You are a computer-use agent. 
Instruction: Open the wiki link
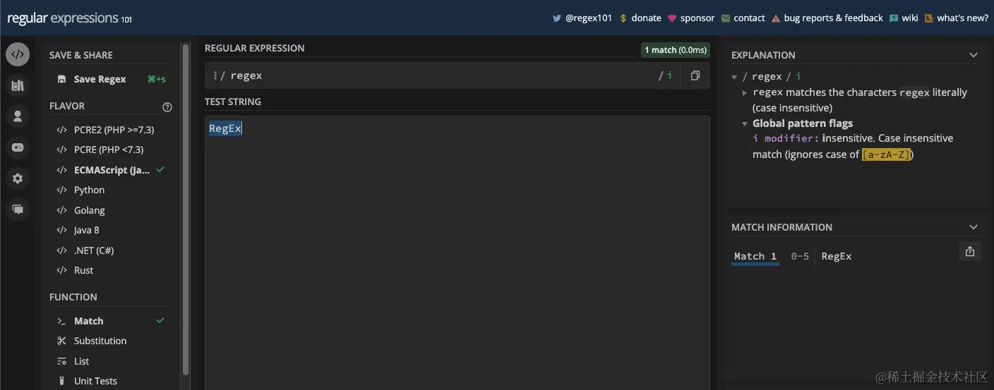(x=910, y=18)
